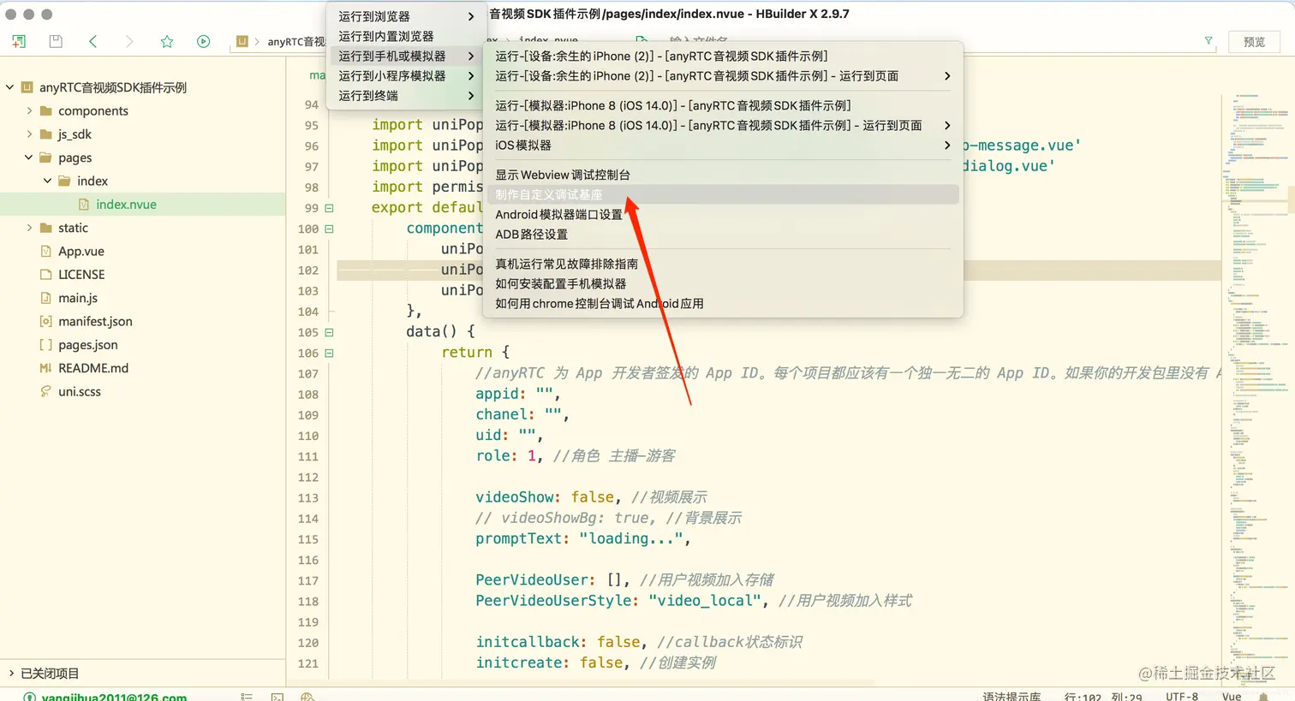
Task: Click the App.vue file icon
Action: coord(46,252)
